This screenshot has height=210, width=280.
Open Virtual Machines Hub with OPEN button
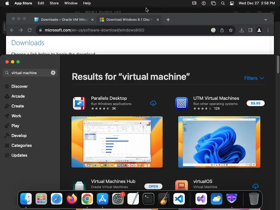point(153,186)
